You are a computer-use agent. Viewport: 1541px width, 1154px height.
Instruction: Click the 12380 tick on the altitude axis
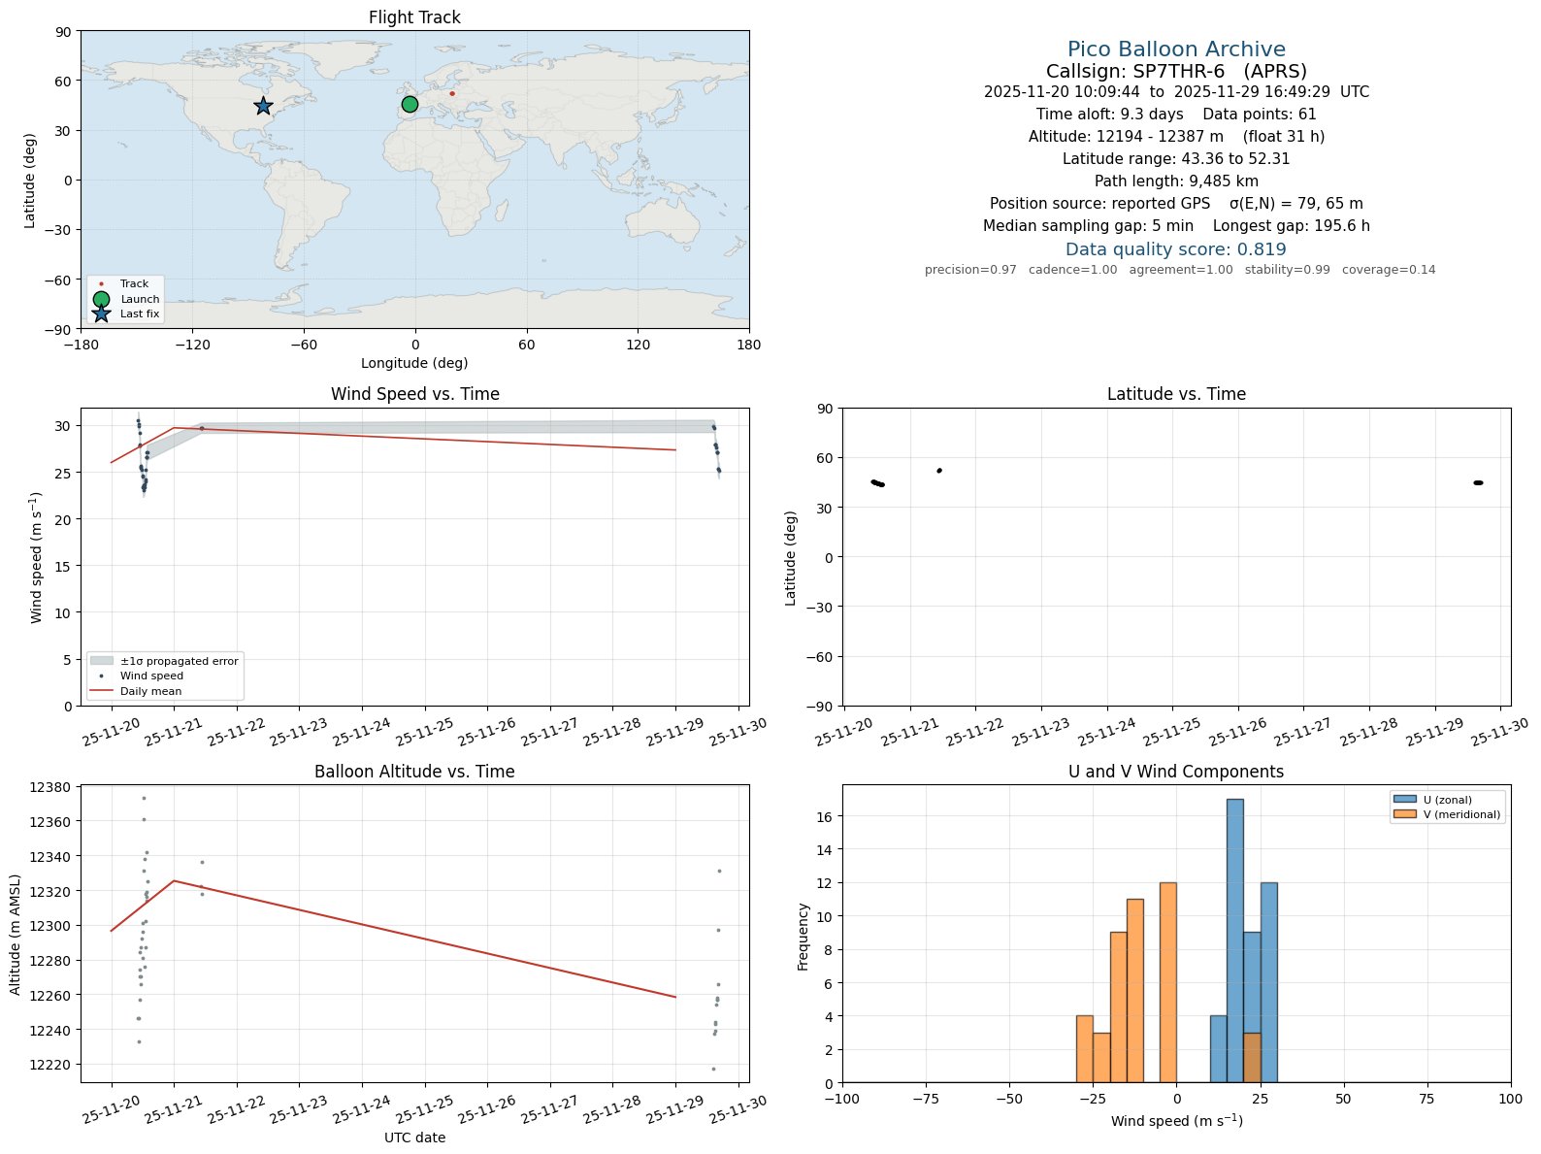click(x=52, y=787)
